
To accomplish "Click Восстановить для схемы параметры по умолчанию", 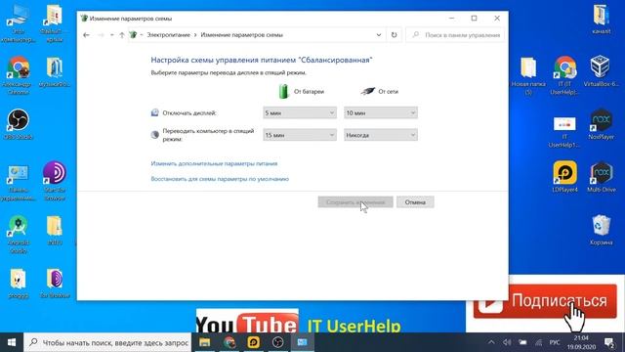I will tap(220, 179).
